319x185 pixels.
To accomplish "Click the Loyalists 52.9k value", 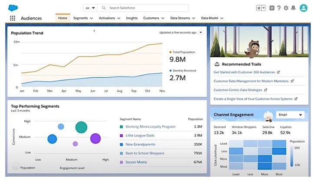I will click(285, 133).
